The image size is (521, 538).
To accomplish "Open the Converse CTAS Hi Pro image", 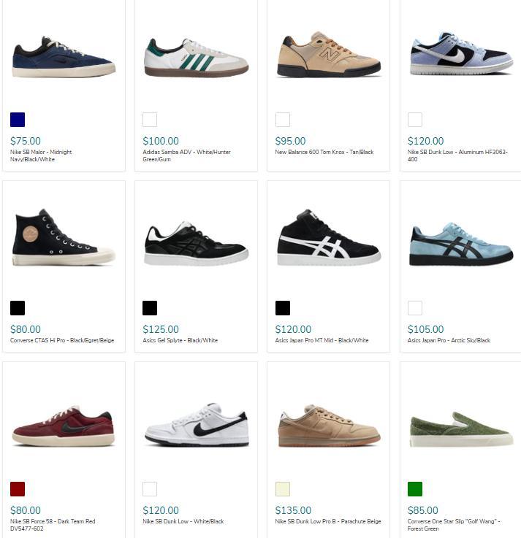I will click(x=64, y=237).
